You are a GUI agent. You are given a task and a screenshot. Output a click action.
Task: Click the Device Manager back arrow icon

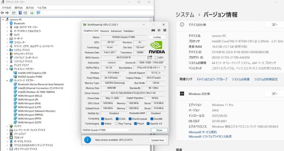coord(2,13)
